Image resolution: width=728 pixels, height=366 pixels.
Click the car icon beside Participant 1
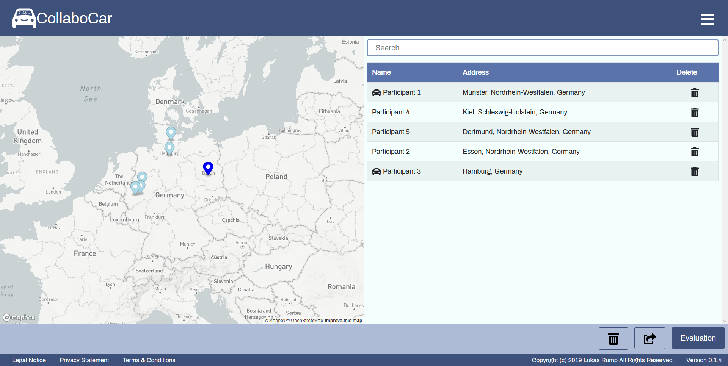376,93
